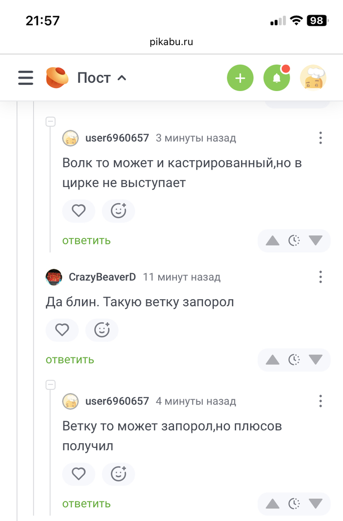
Task: Open the user profile avatar in header
Action: [x=313, y=78]
